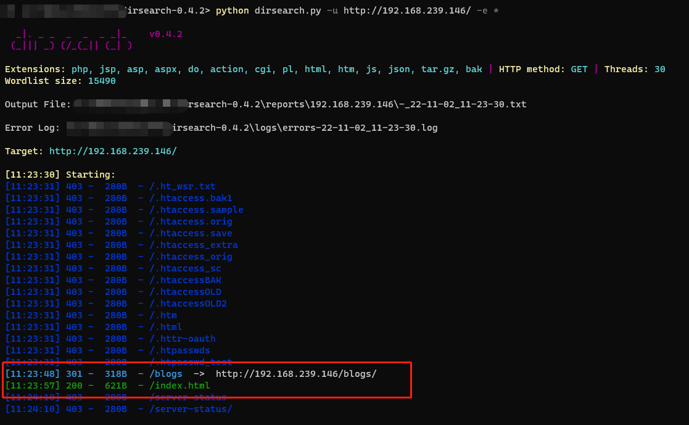
Task: Click the [11:23:30] Starting timestamp
Action: pos(32,175)
